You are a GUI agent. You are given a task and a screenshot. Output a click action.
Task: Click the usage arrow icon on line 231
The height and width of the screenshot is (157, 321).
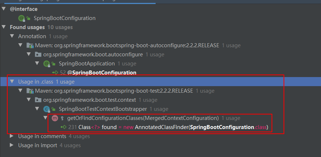(x=64, y=127)
